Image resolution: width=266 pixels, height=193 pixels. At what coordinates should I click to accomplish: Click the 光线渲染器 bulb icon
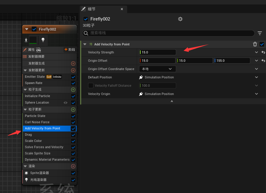(x=26, y=180)
